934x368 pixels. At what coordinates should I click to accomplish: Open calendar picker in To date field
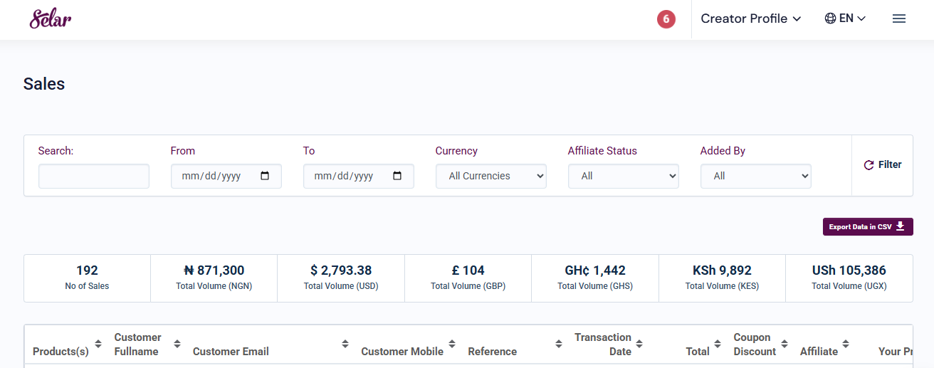pyautogui.click(x=398, y=176)
